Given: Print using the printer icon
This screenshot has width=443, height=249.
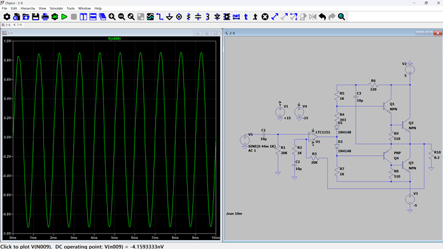Looking at the screenshot, I should click(45, 17).
